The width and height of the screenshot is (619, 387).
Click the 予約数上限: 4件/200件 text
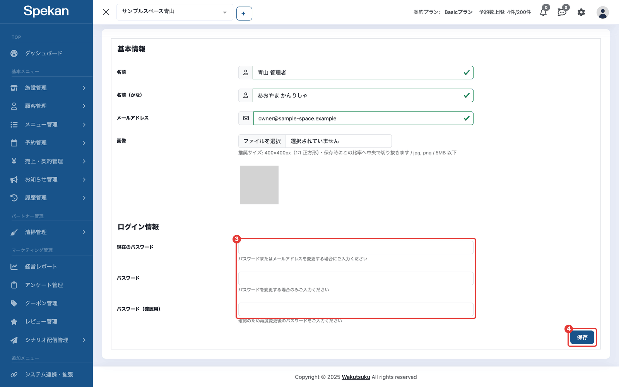[505, 12]
